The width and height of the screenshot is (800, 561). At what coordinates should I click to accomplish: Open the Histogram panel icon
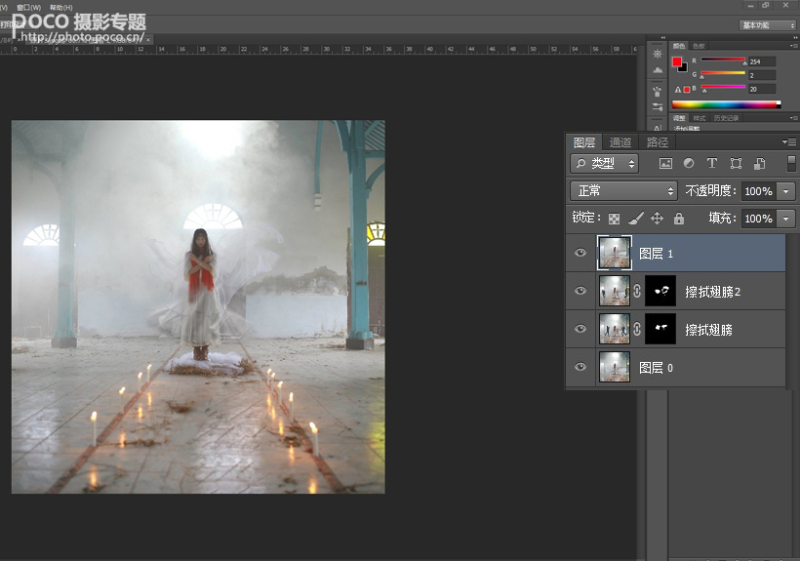pyautogui.click(x=658, y=70)
